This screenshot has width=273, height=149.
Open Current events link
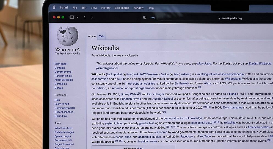tap(63, 72)
